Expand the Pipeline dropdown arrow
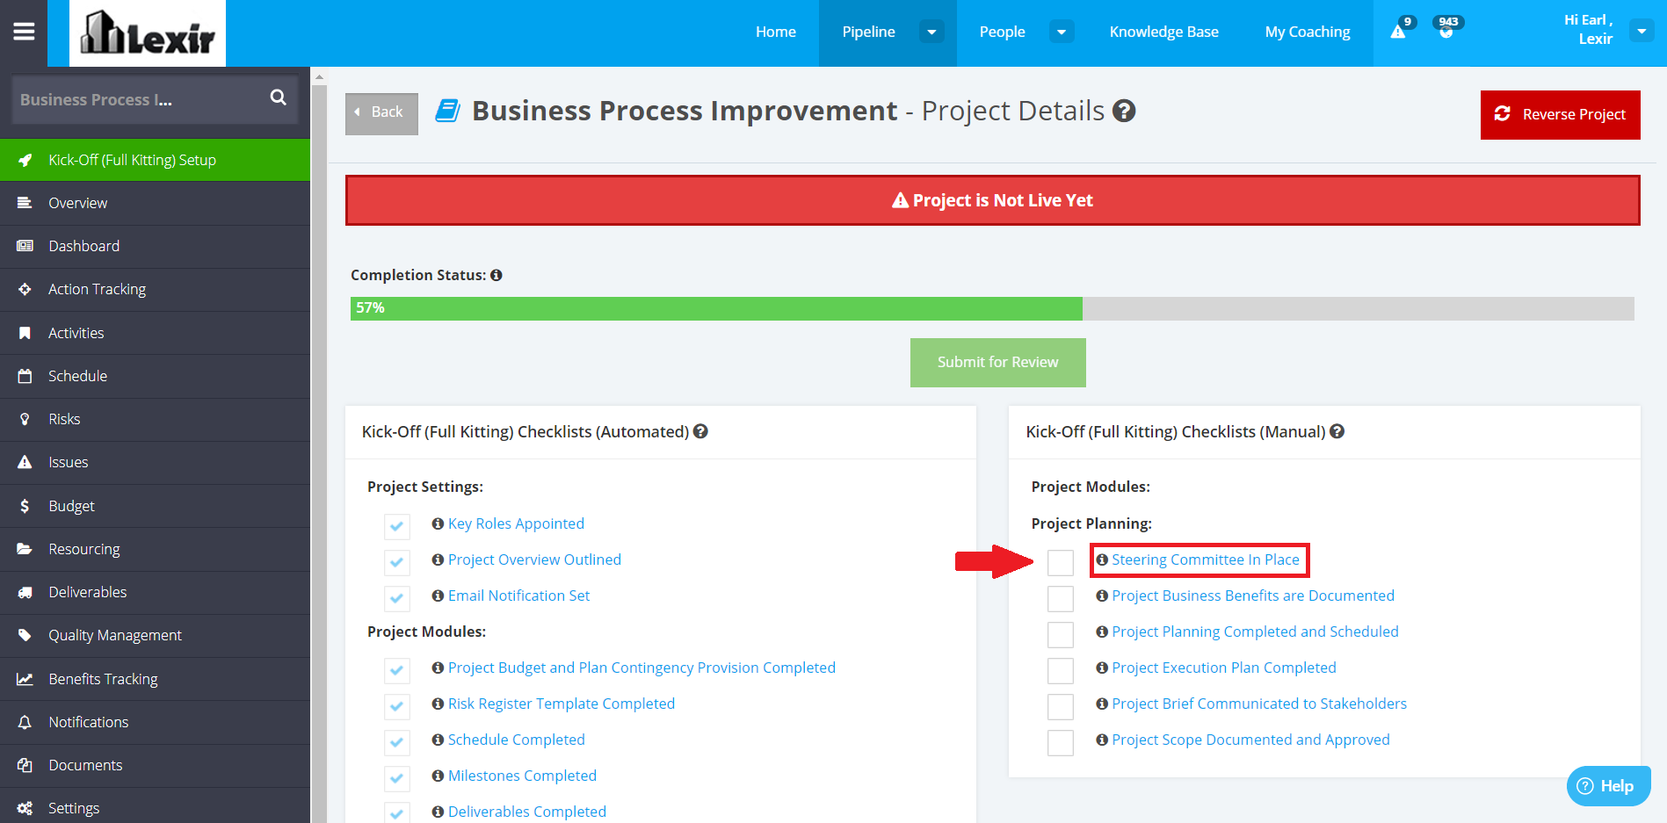Image resolution: width=1667 pixels, height=823 pixels. [x=931, y=32]
